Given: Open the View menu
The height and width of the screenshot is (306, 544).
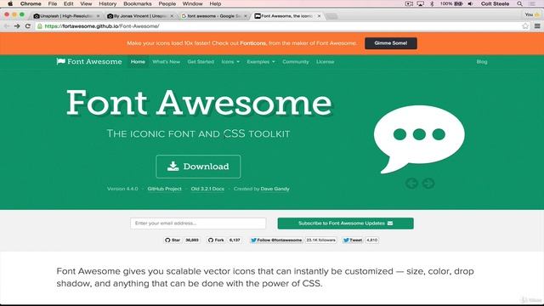Looking at the screenshot, I should [x=86, y=3].
